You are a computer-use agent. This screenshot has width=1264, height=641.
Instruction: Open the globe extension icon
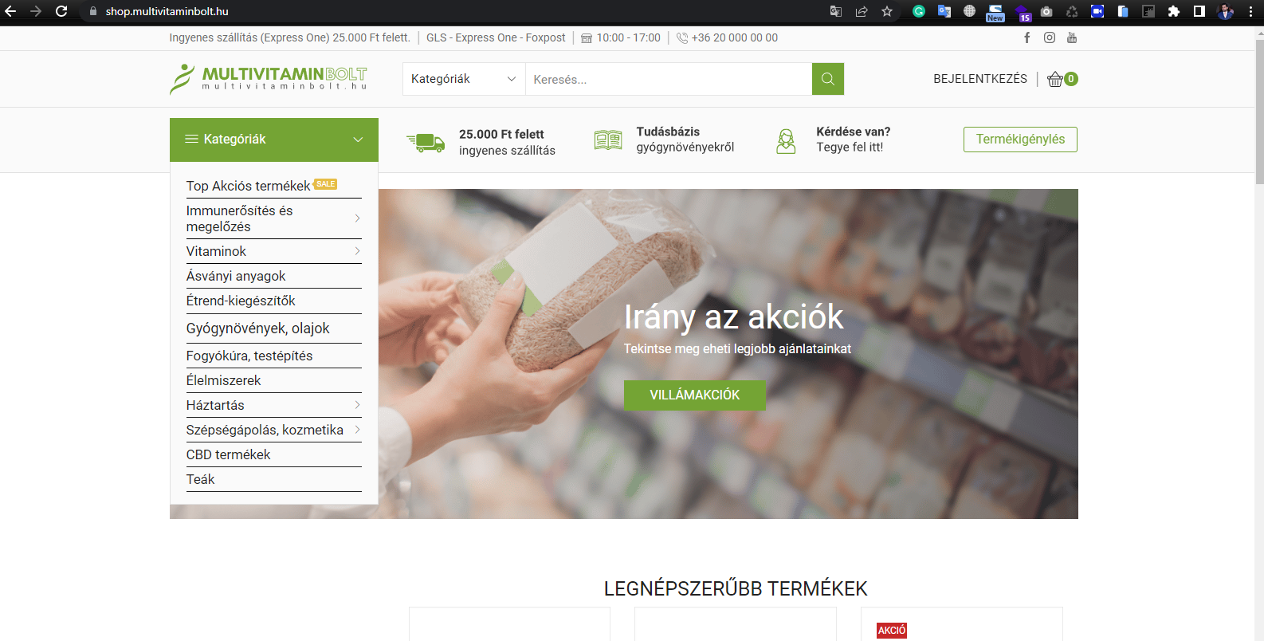(970, 11)
